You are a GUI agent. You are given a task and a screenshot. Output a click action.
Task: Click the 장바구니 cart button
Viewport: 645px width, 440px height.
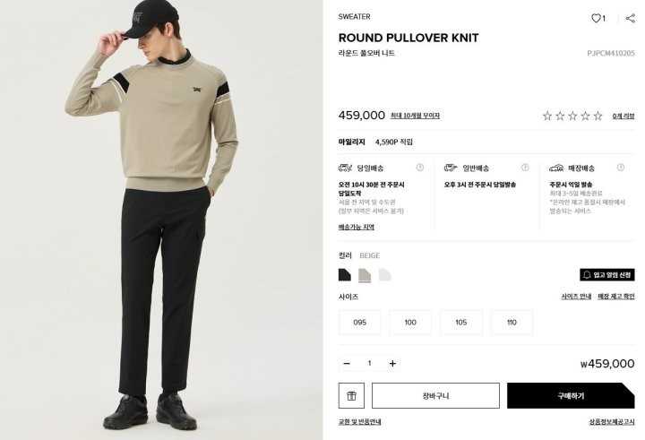point(435,395)
